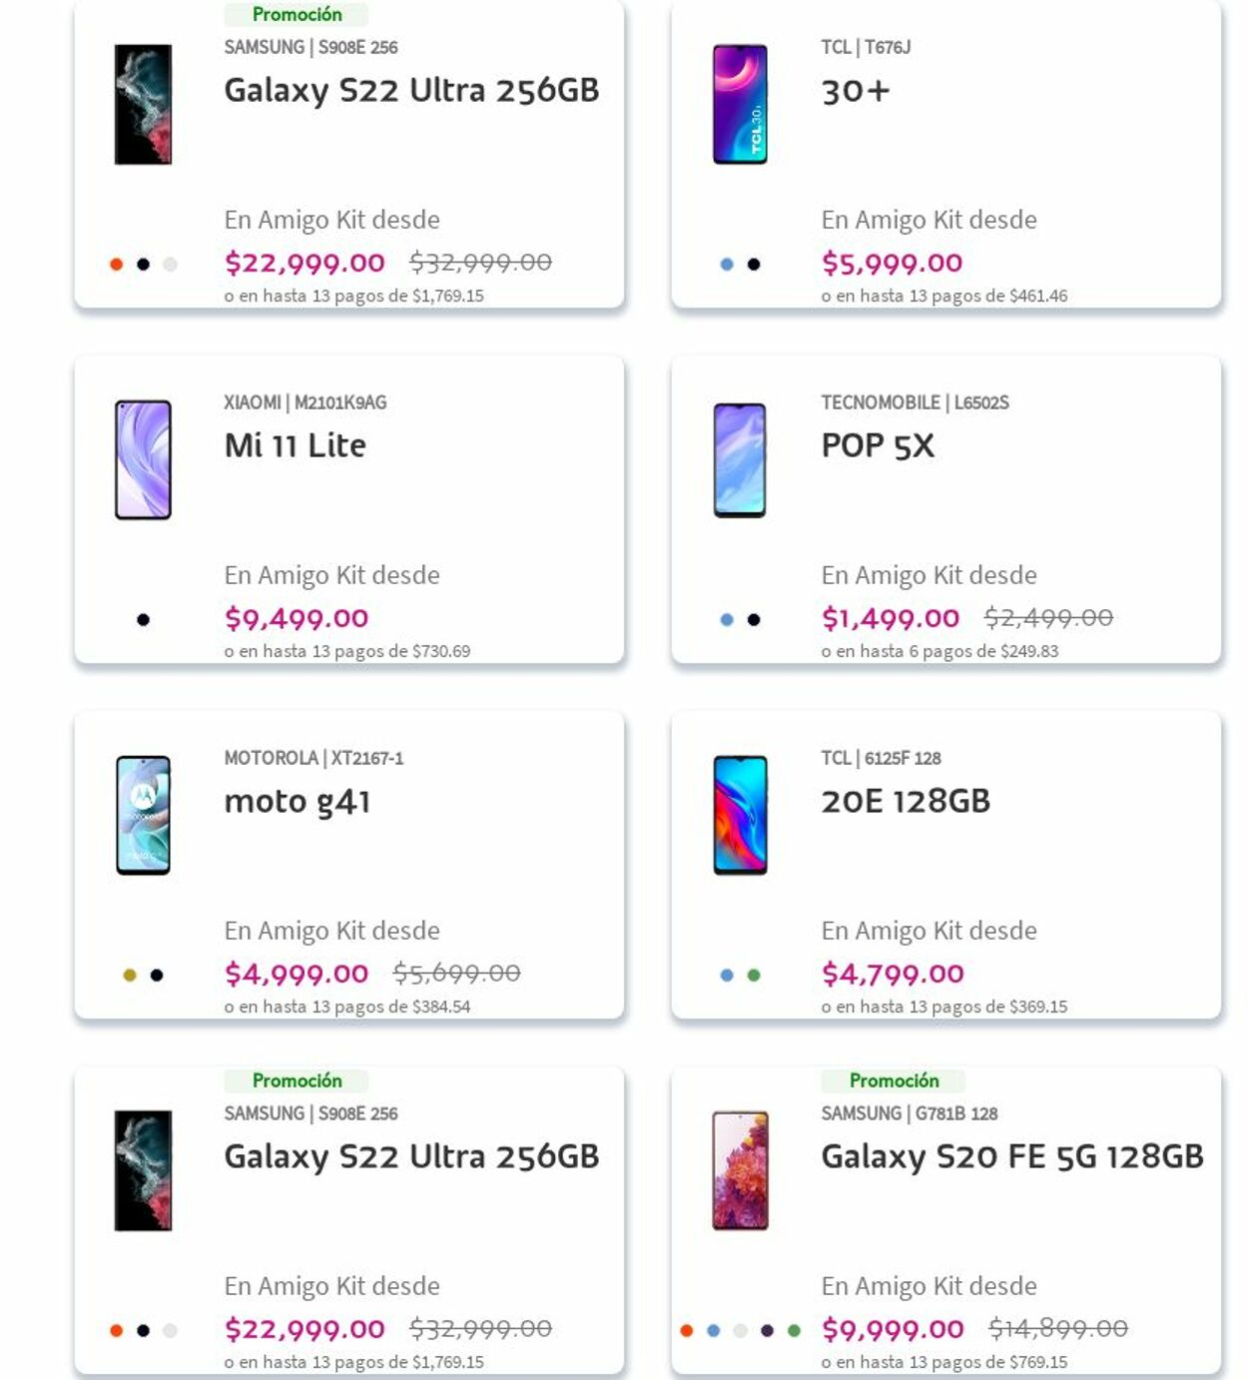Image resolution: width=1248 pixels, height=1380 pixels.
Task: Click the Mi 11 Lite phone thumbnail
Action: [143, 459]
